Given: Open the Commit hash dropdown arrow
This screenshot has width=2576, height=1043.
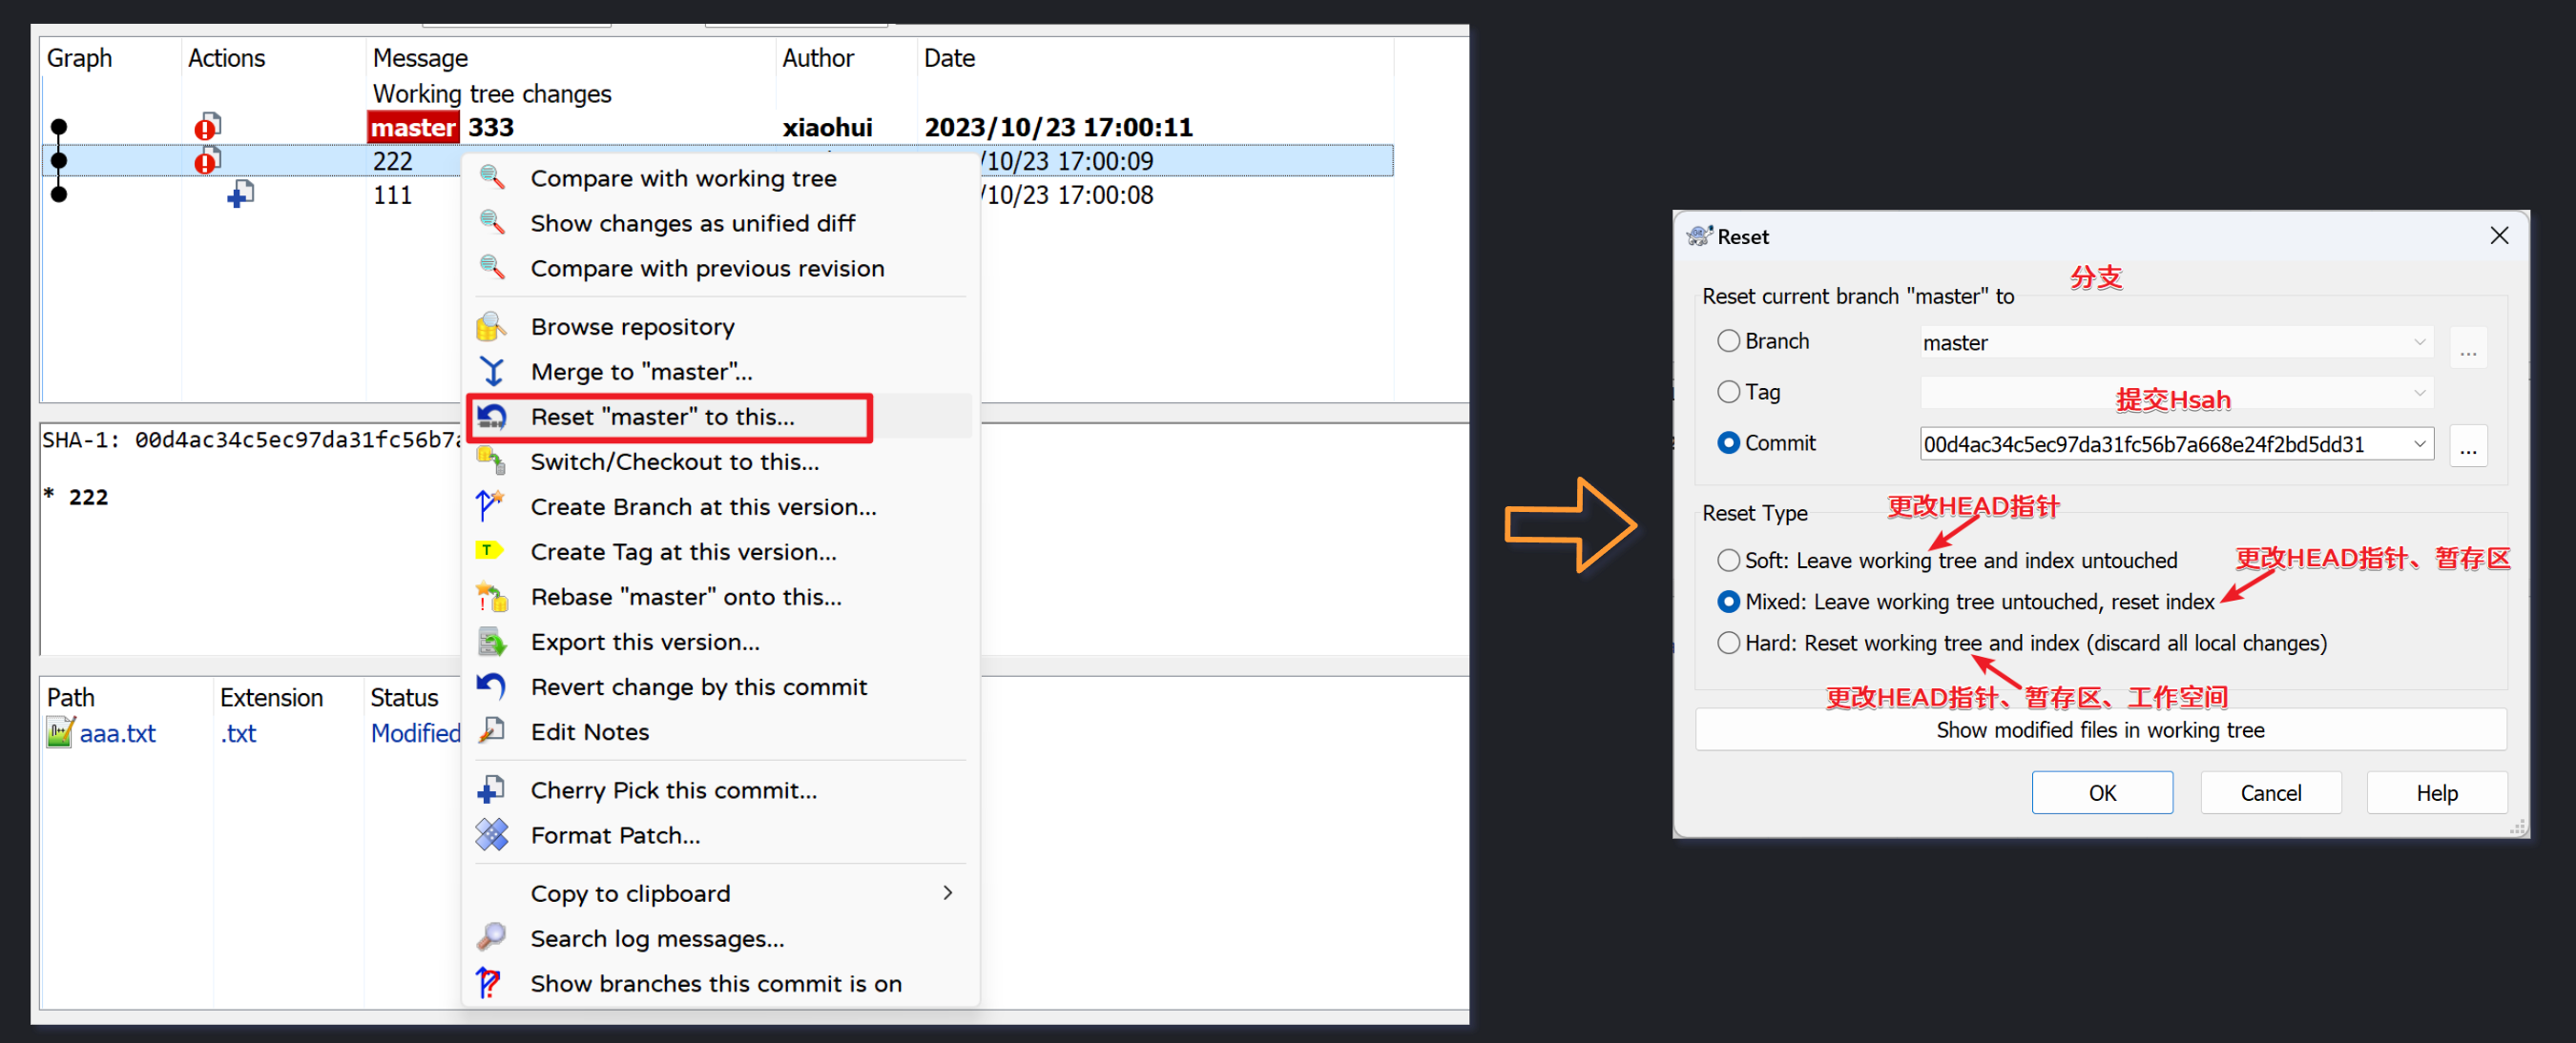Looking at the screenshot, I should pos(2419,443).
